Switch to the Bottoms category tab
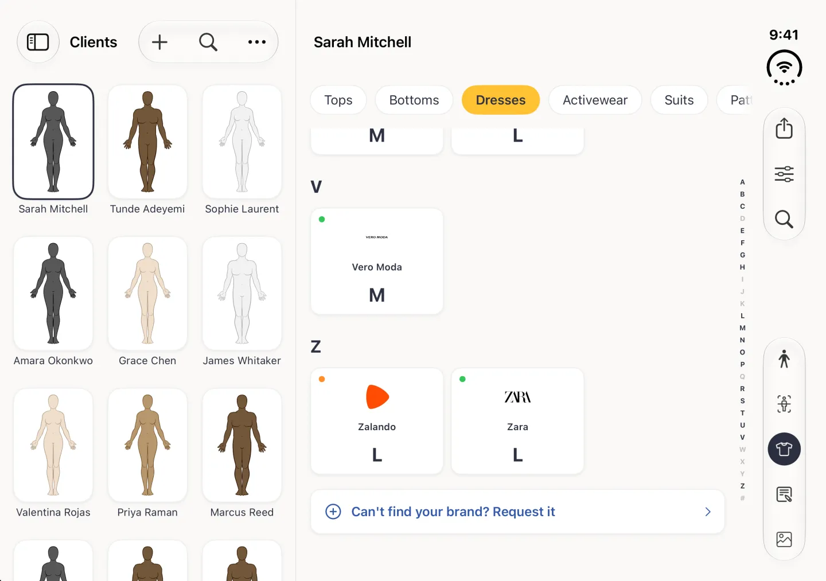The height and width of the screenshot is (581, 826). click(x=414, y=100)
